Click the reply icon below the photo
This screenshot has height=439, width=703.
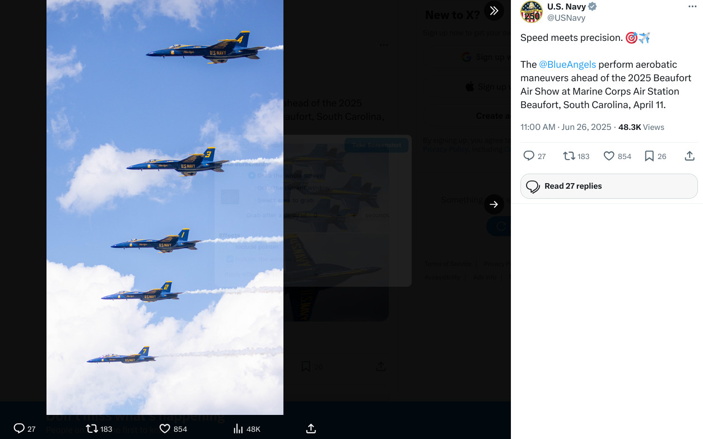[19, 428]
